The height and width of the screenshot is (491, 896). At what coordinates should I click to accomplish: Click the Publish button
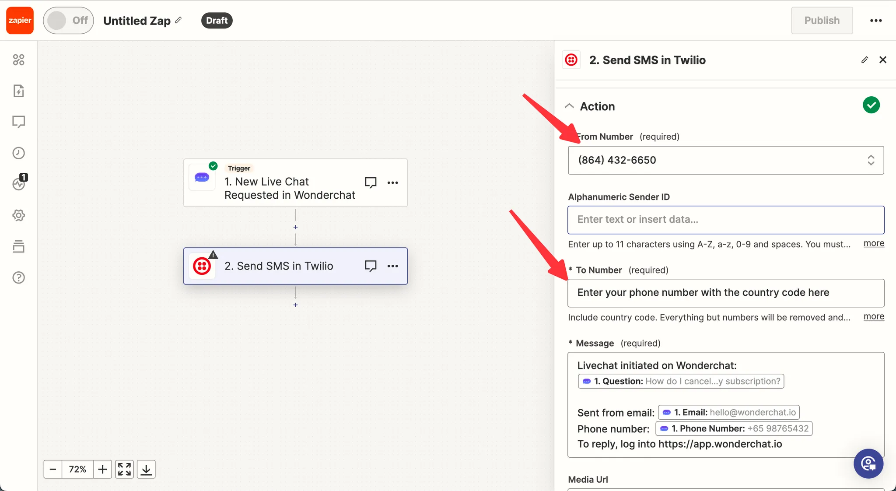(x=822, y=21)
